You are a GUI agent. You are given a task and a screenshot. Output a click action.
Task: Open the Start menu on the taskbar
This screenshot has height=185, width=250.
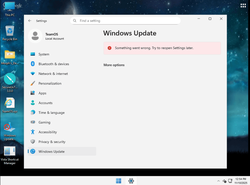click(119, 181)
